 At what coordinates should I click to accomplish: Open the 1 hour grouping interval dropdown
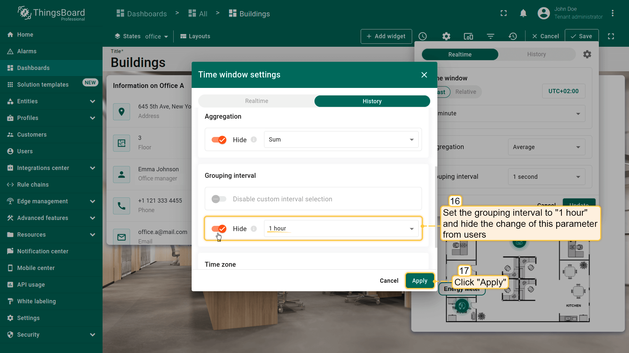click(341, 228)
